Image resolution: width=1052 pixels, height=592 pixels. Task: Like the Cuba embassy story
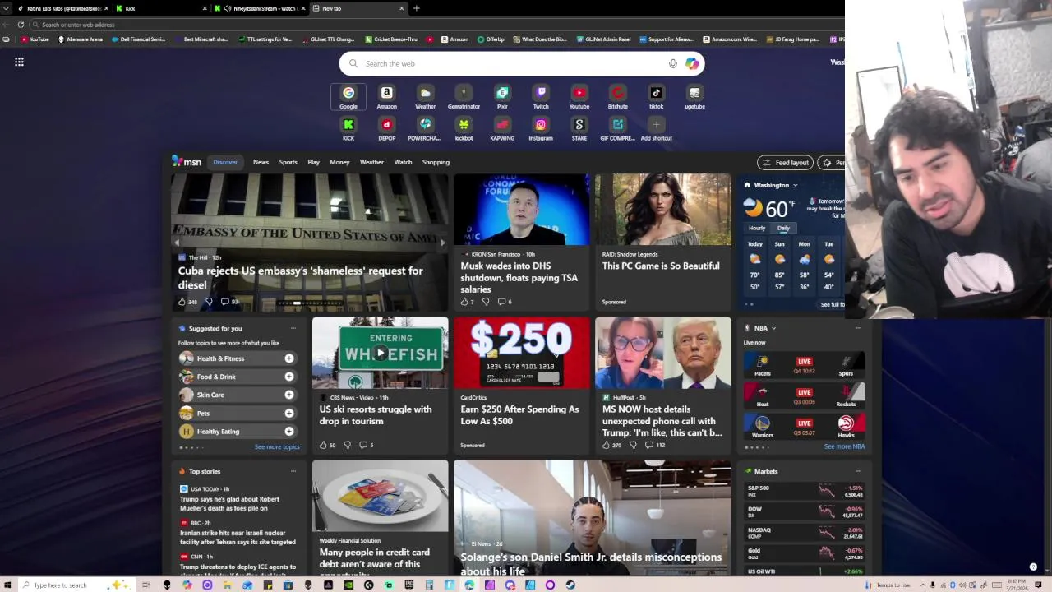click(182, 302)
